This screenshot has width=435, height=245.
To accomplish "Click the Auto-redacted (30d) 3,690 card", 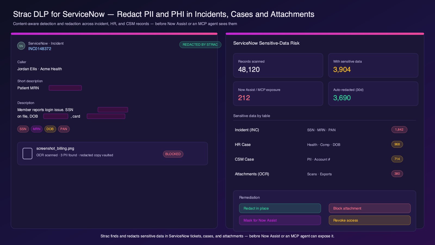I will (x=373, y=94).
